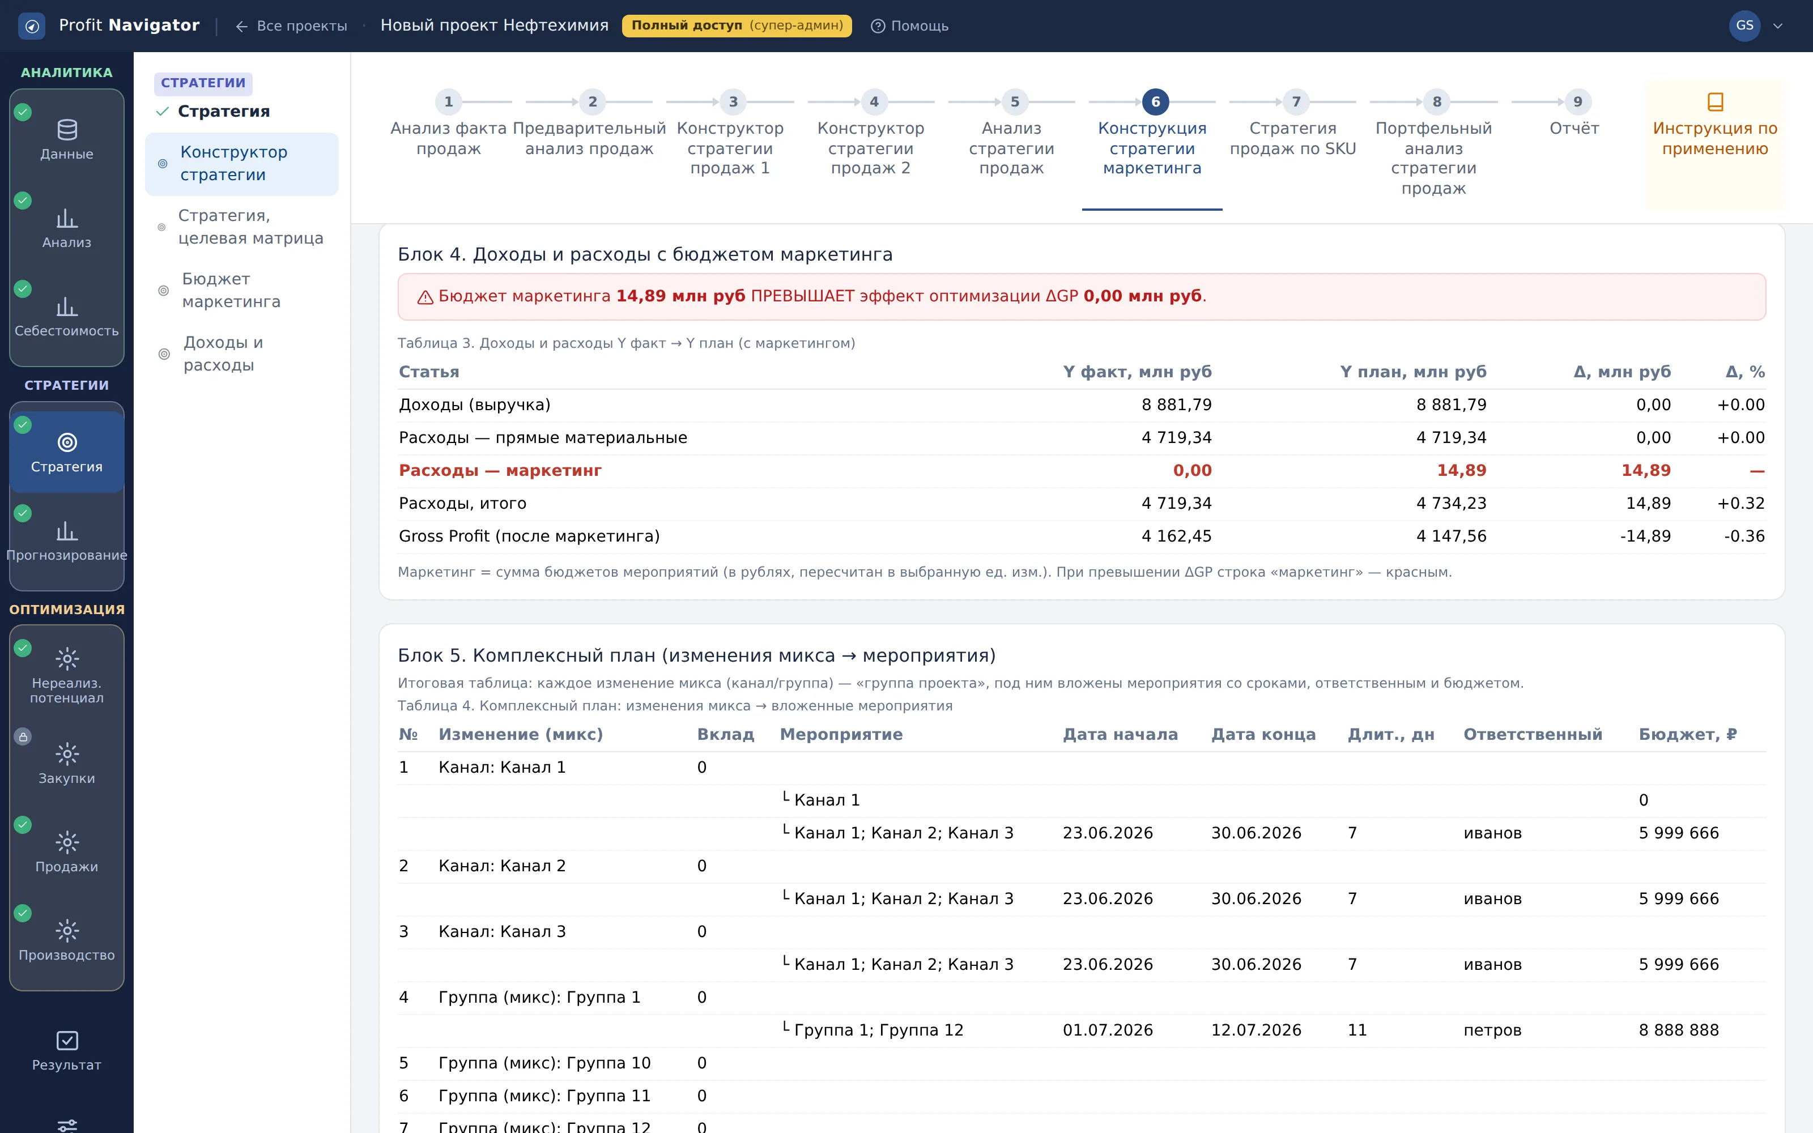The image size is (1813, 1133).
Task: Click the Profit Navigator logo icon
Action: pos(32,25)
